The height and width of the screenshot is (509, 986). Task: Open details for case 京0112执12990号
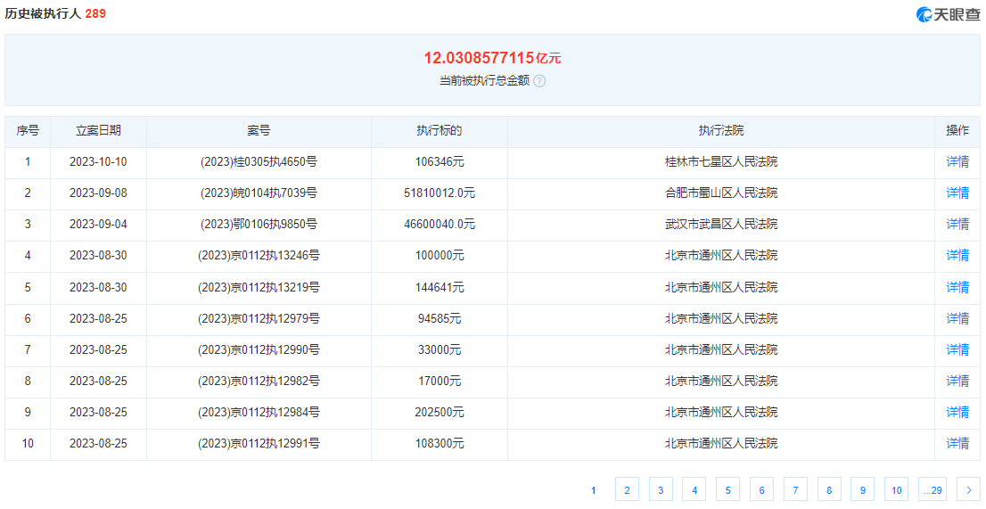957,349
